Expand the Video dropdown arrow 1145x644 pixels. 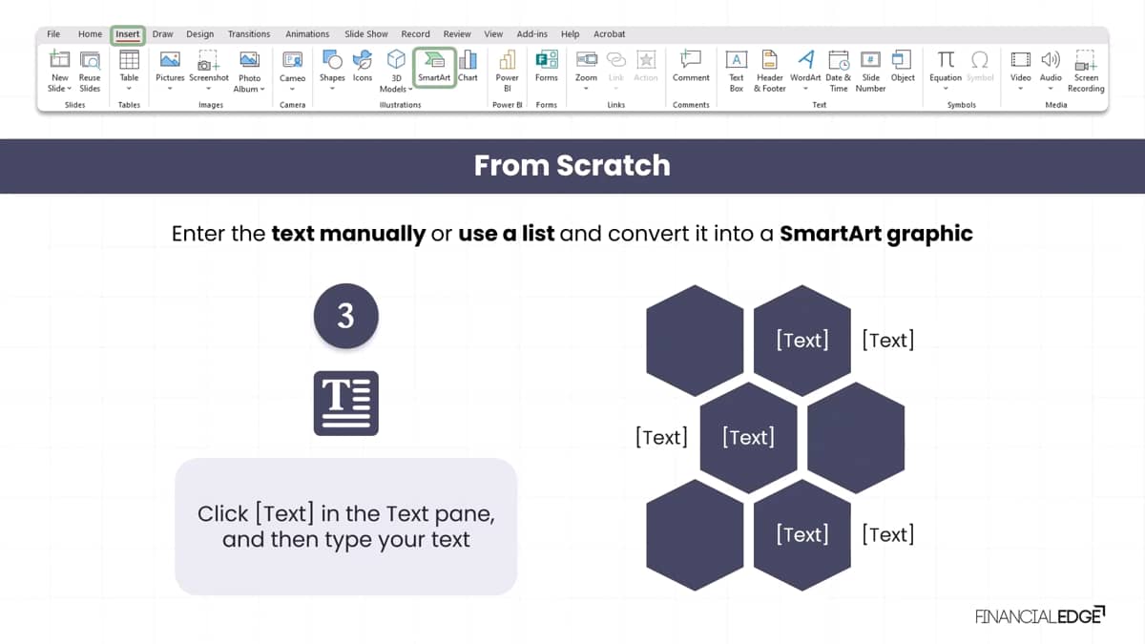tap(1021, 89)
